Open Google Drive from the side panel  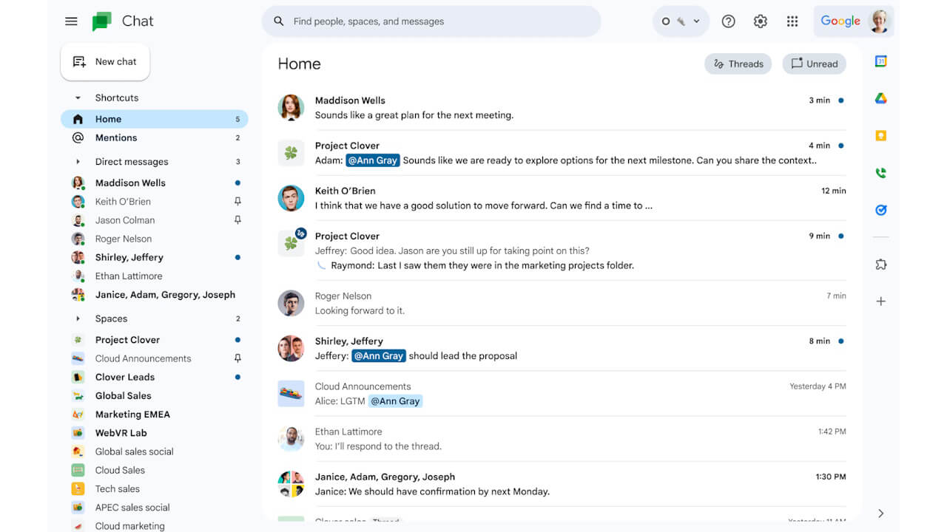880,98
